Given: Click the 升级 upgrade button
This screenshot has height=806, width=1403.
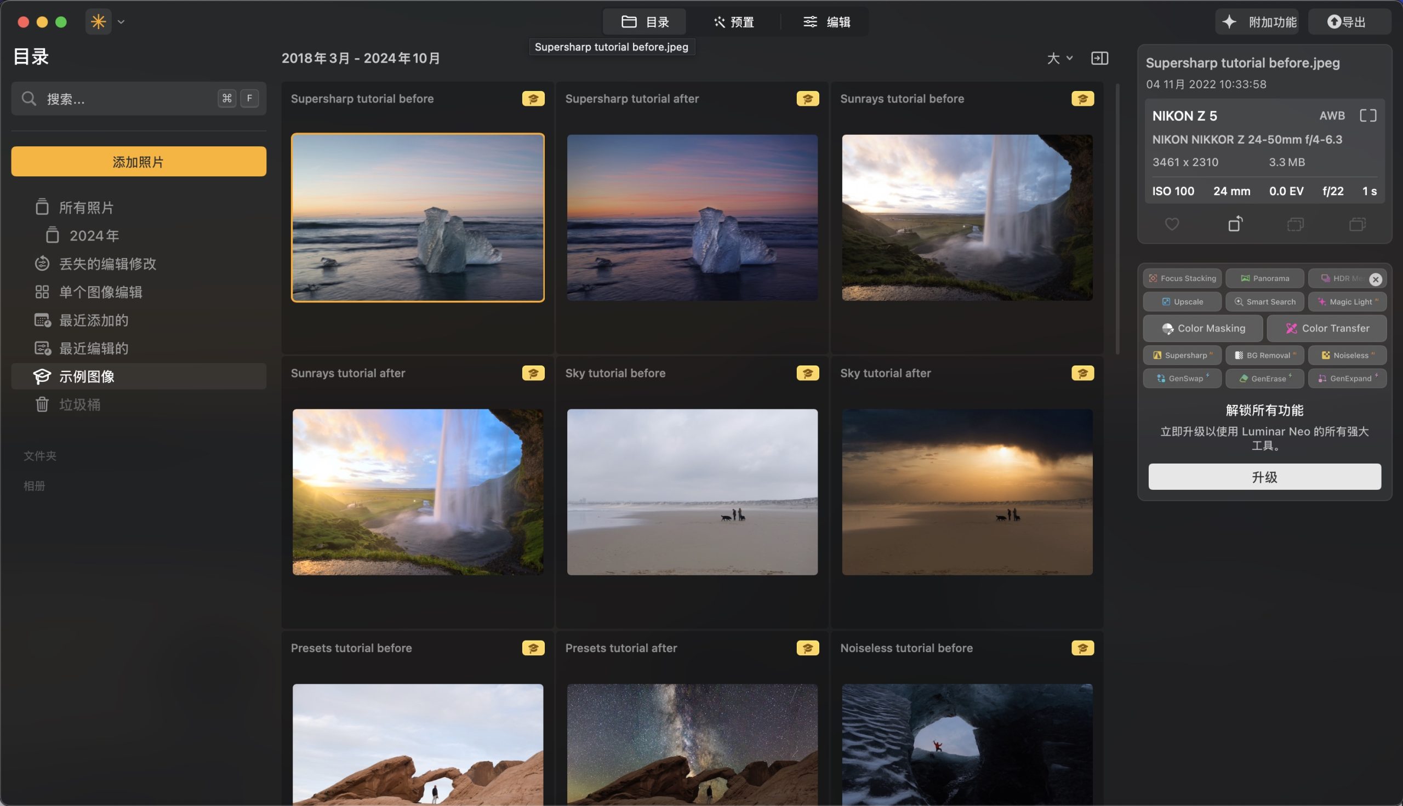Looking at the screenshot, I should tap(1264, 477).
